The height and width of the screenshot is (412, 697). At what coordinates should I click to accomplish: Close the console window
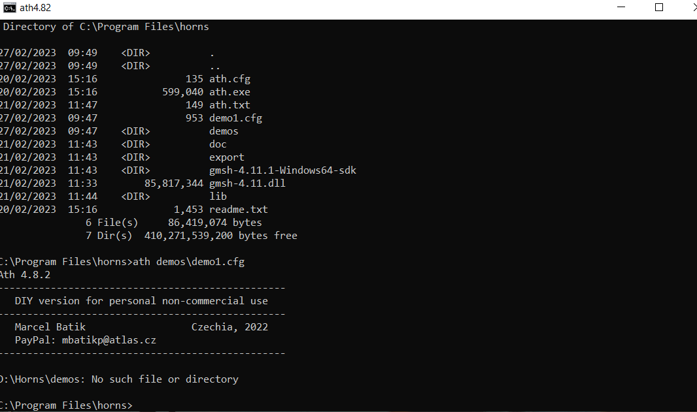point(694,7)
